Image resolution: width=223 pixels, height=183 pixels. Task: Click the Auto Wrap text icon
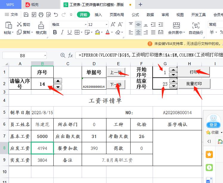click(196, 25)
